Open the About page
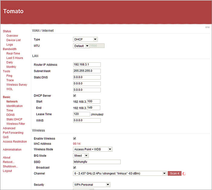Image resolution: width=212 pixels, height=190 pixels. coord(6,158)
